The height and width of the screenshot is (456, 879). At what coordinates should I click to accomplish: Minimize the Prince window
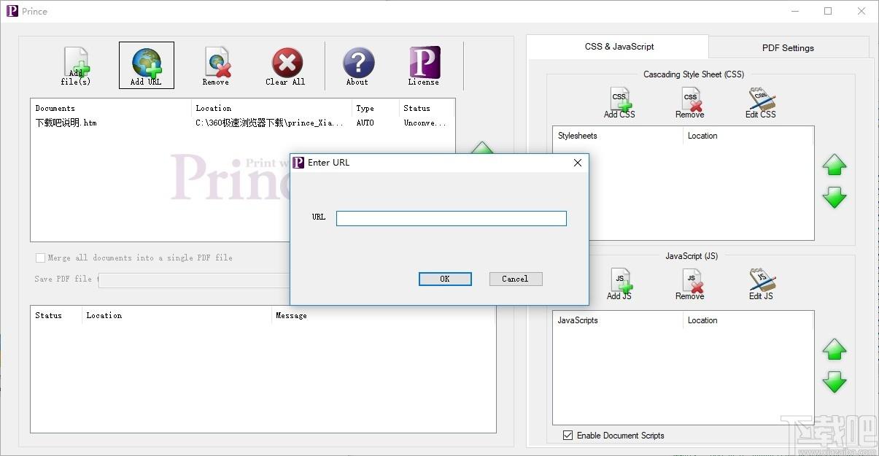795,11
